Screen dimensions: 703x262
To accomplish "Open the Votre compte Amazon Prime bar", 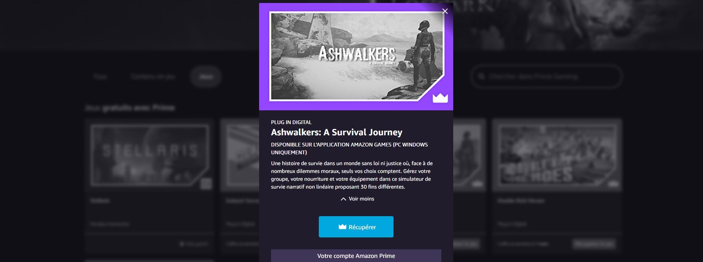I will pos(356,256).
